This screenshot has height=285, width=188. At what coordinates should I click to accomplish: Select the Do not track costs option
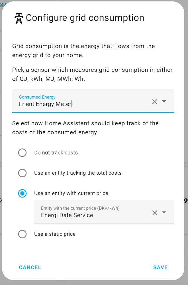22,152
